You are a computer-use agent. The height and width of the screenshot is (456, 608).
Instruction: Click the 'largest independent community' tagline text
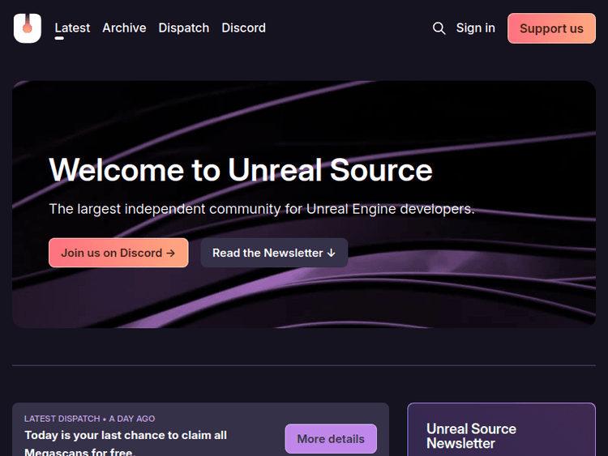coord(262,209)
